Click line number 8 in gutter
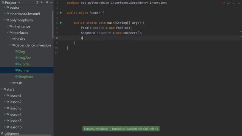The width and height of the screenshot is (242, 136). [57, 38]
